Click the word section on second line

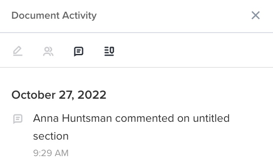(51, 136)
